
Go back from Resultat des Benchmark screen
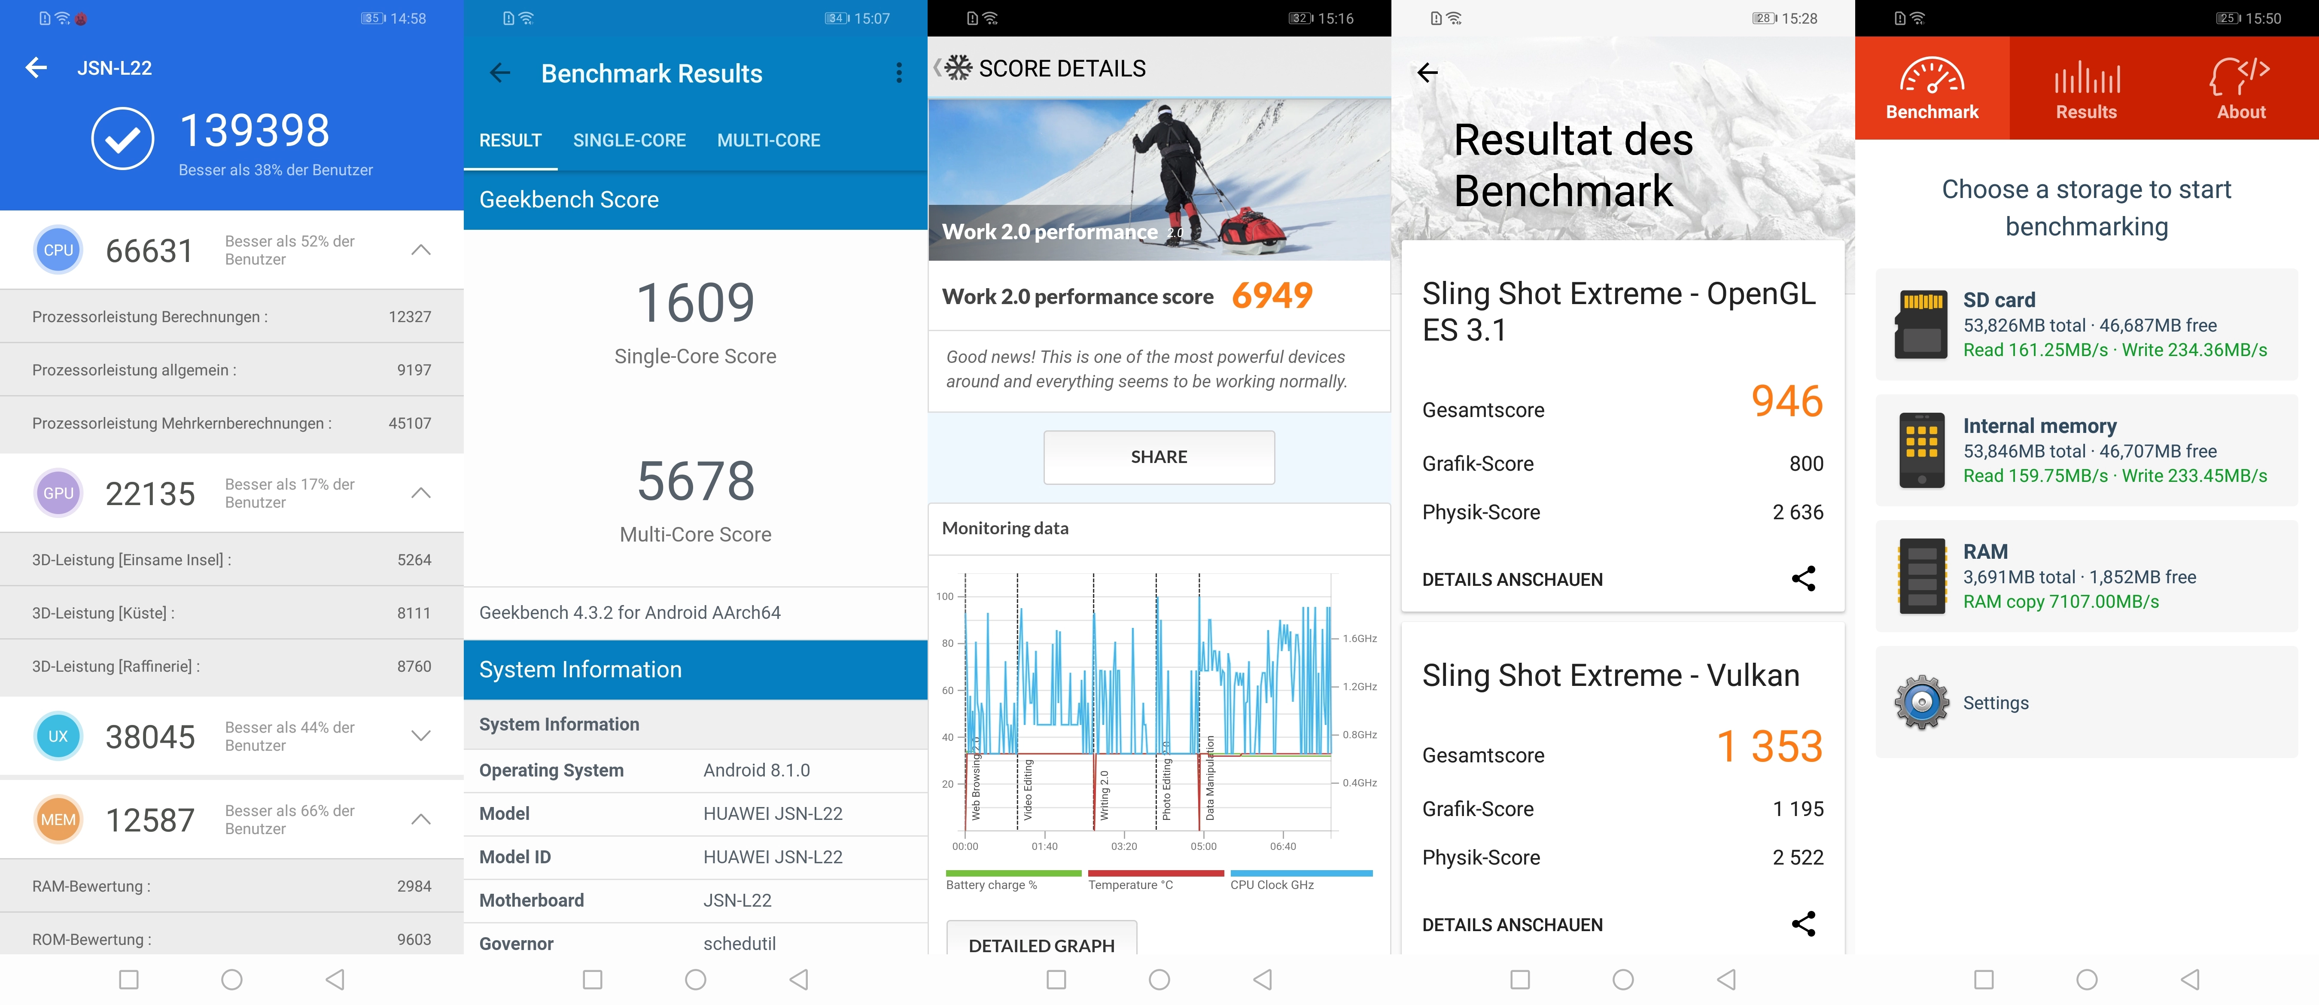point(1428,73)
